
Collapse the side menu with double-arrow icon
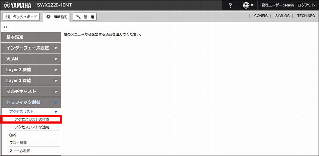pos(5,27)
